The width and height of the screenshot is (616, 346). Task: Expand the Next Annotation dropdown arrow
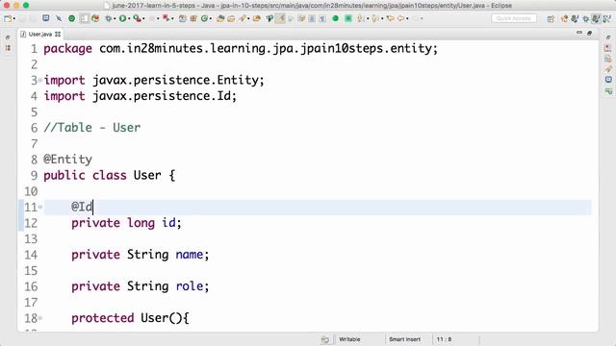click(368, 18)
